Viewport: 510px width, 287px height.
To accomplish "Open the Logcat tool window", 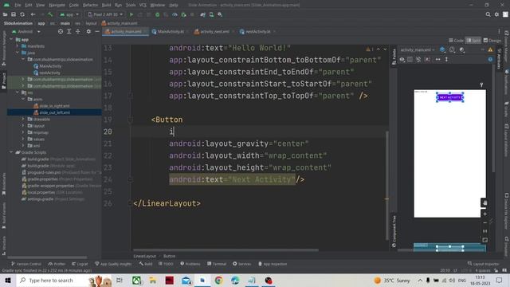I will click(80, 264).
